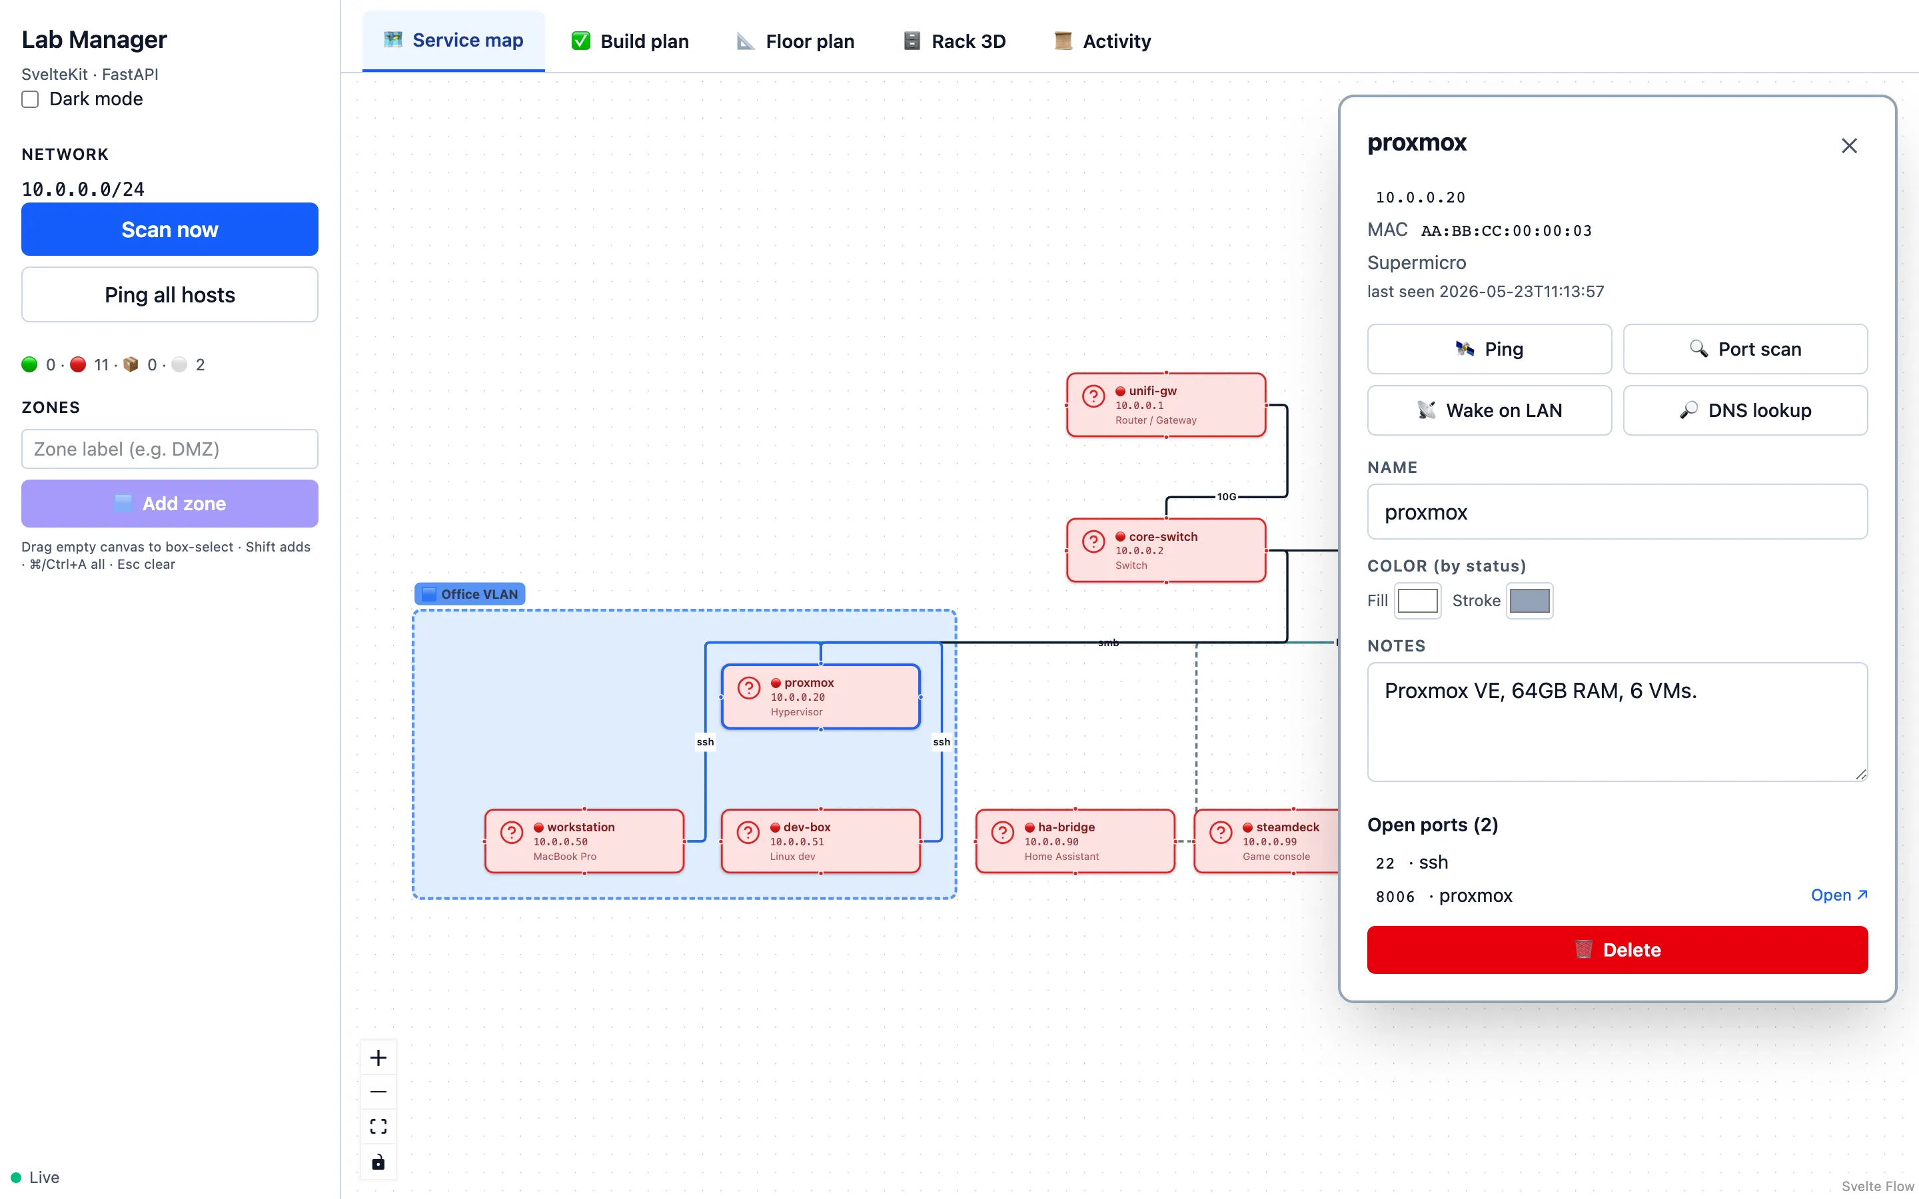Screen dimensions: 1919x1199
Task: Switch to the Activity tab
Action: [1102, 41]
